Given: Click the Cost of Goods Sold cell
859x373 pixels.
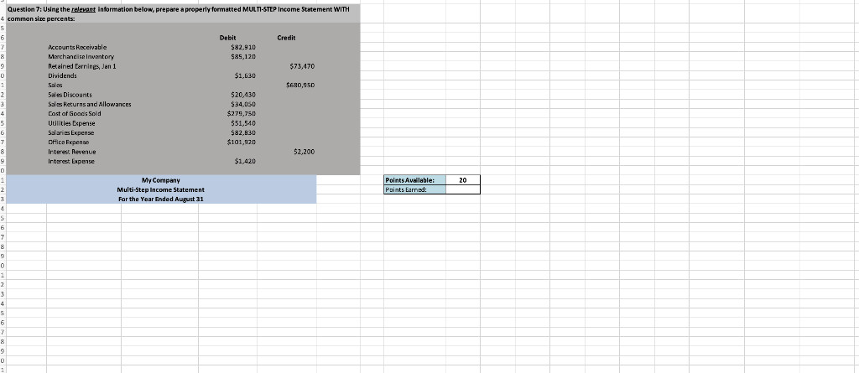Looking at the screenshot, I should (x=75, y=113).
